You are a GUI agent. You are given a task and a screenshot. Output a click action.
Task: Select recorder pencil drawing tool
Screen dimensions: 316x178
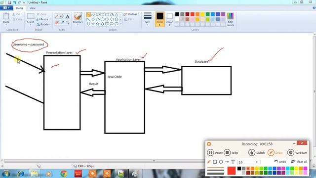point(209,162)
